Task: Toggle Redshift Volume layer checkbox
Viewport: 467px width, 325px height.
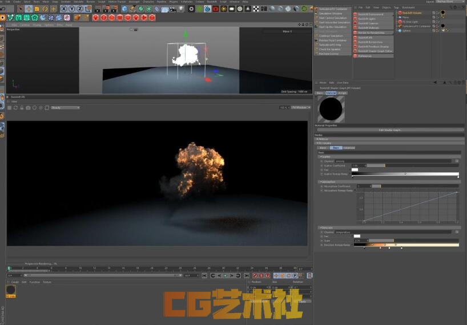Action: point(434,13)
